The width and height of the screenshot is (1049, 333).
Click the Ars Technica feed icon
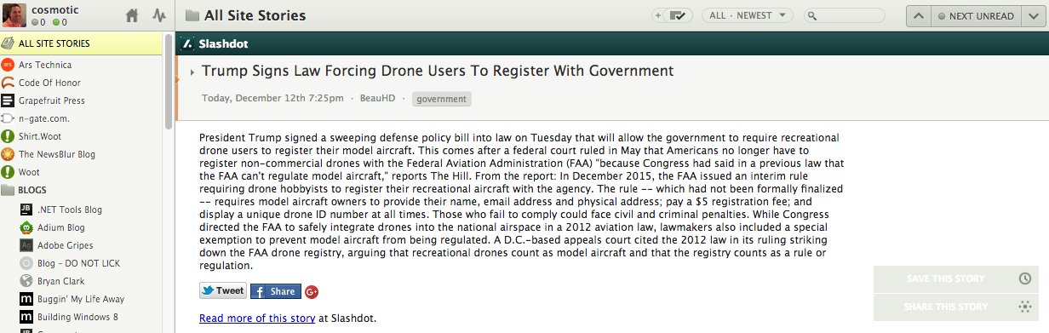8,65
